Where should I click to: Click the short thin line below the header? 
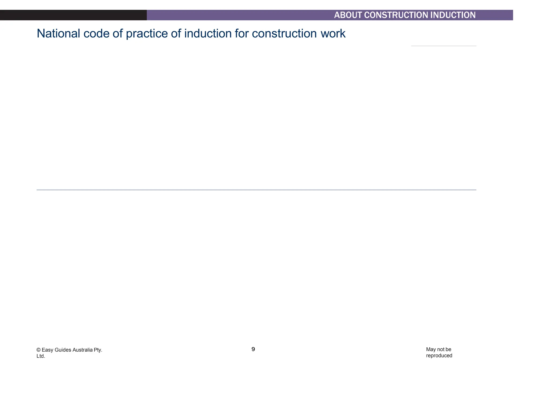click(444, 46)
